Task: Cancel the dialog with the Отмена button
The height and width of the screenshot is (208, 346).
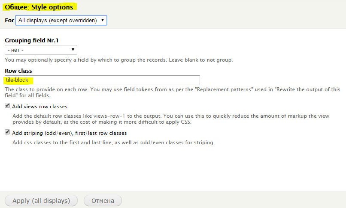Action: 103,201
